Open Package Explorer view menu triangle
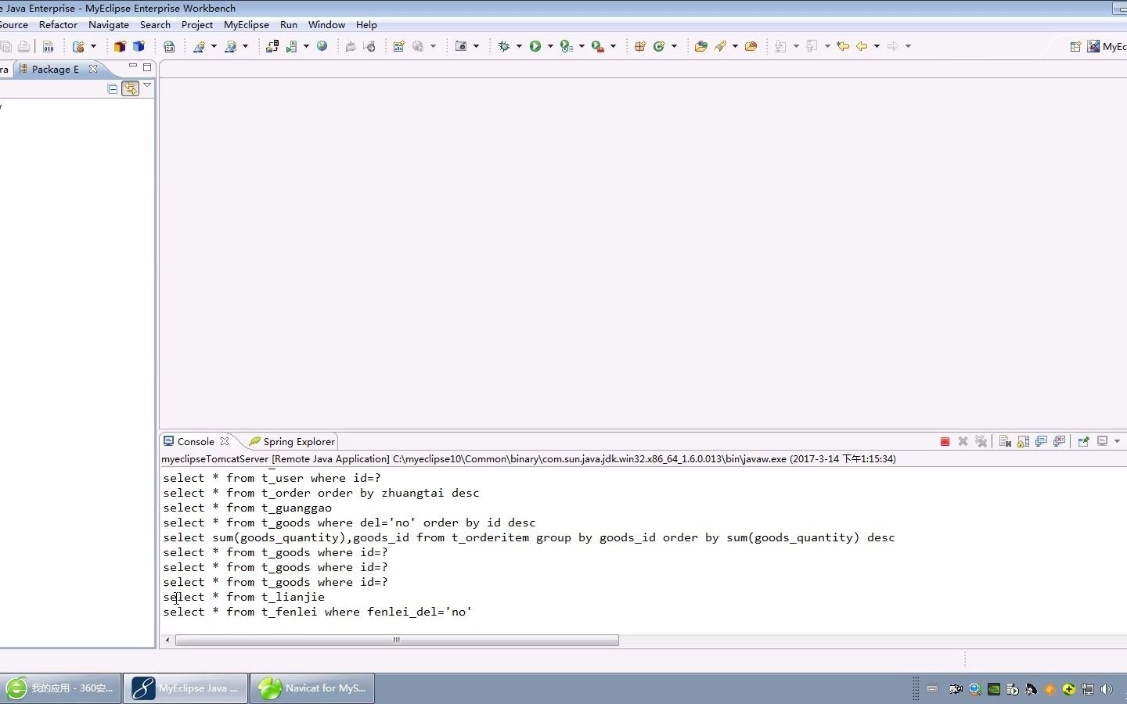Viewport: 1127px width, 704px height. 147,85
